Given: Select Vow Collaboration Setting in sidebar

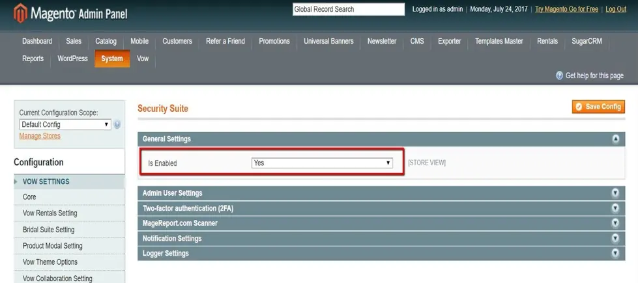Looking at the screenshot, I should click(69, 278).
